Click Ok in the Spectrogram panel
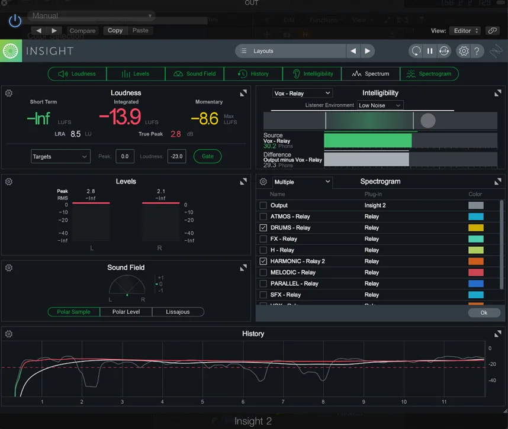 pyautogui.click(x=484, y=312)
